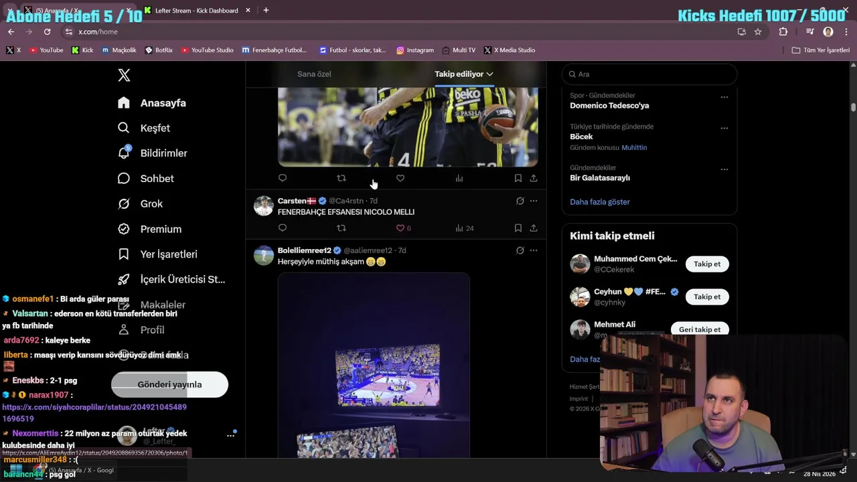
Task: Open Bolelliemree12's TV screen photo
Action: tap(374, 365)
